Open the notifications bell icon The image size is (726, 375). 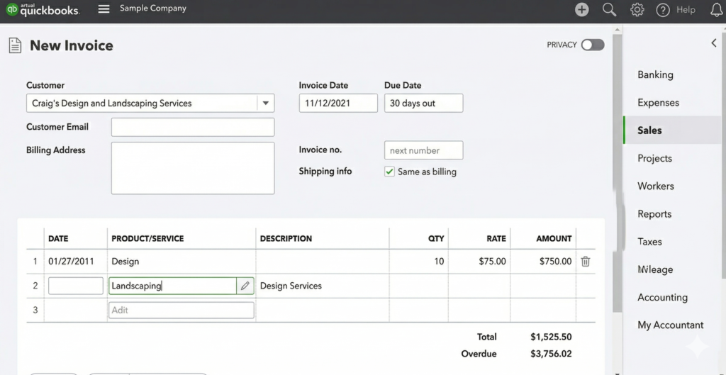coord(716,10)
